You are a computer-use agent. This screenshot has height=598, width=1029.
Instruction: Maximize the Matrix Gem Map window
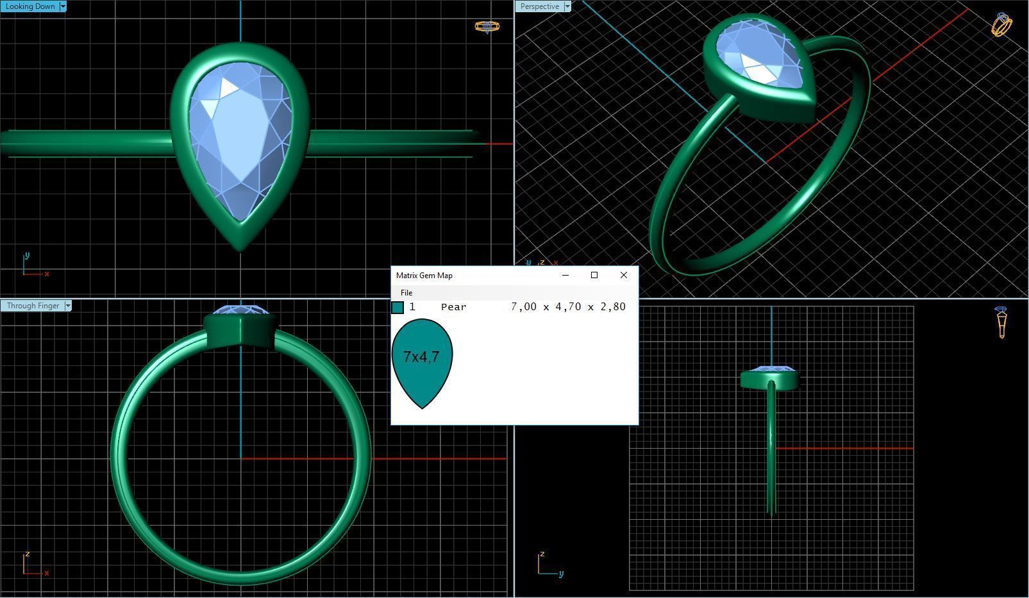[x=594, y=275]
